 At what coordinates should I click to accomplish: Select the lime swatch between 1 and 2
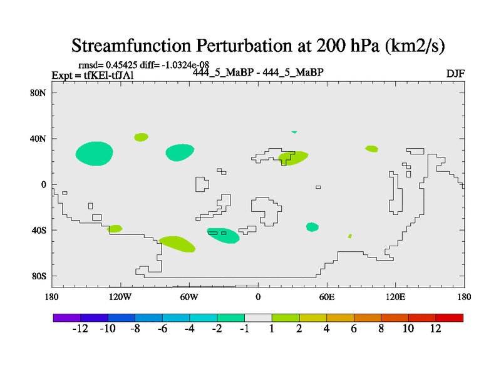coord(286,317)
